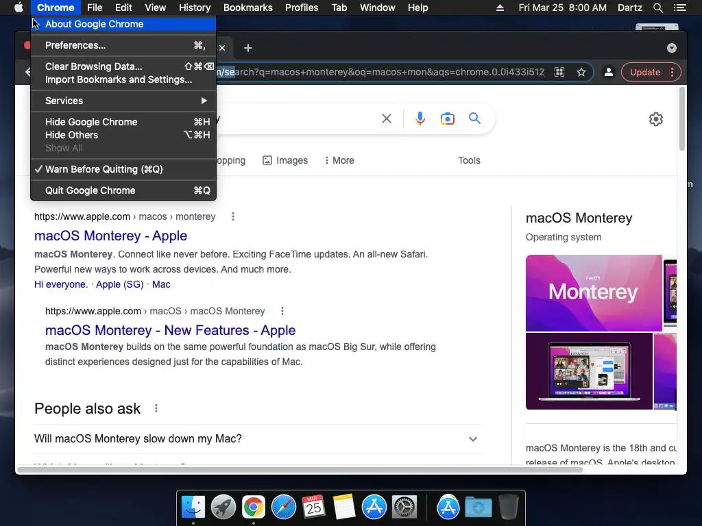This screenshot has height=526, width=702.
Task: Expand the Services submenu
Action: tap(123, 101)
